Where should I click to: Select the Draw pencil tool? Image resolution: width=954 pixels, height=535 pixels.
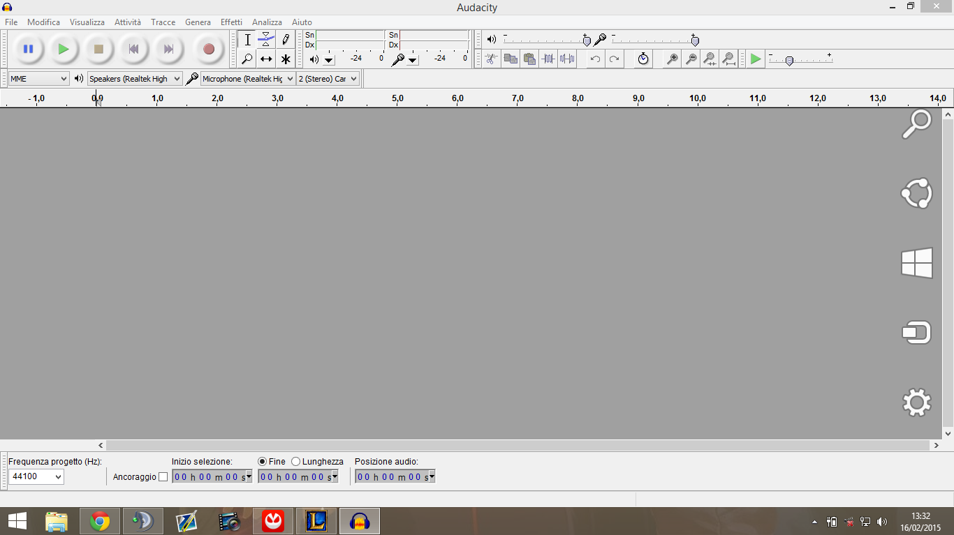tap(285, 40)
